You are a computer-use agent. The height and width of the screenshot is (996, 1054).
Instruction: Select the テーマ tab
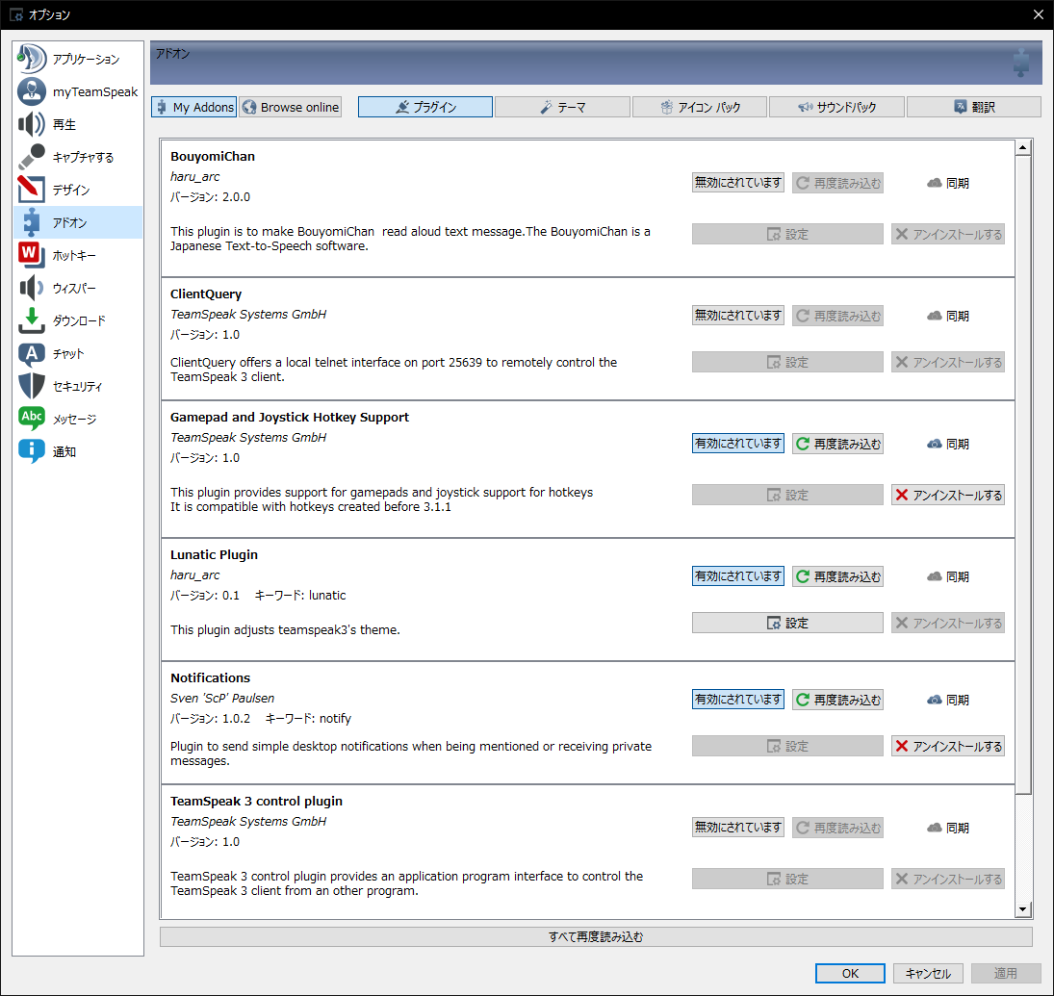coord(563,107)
